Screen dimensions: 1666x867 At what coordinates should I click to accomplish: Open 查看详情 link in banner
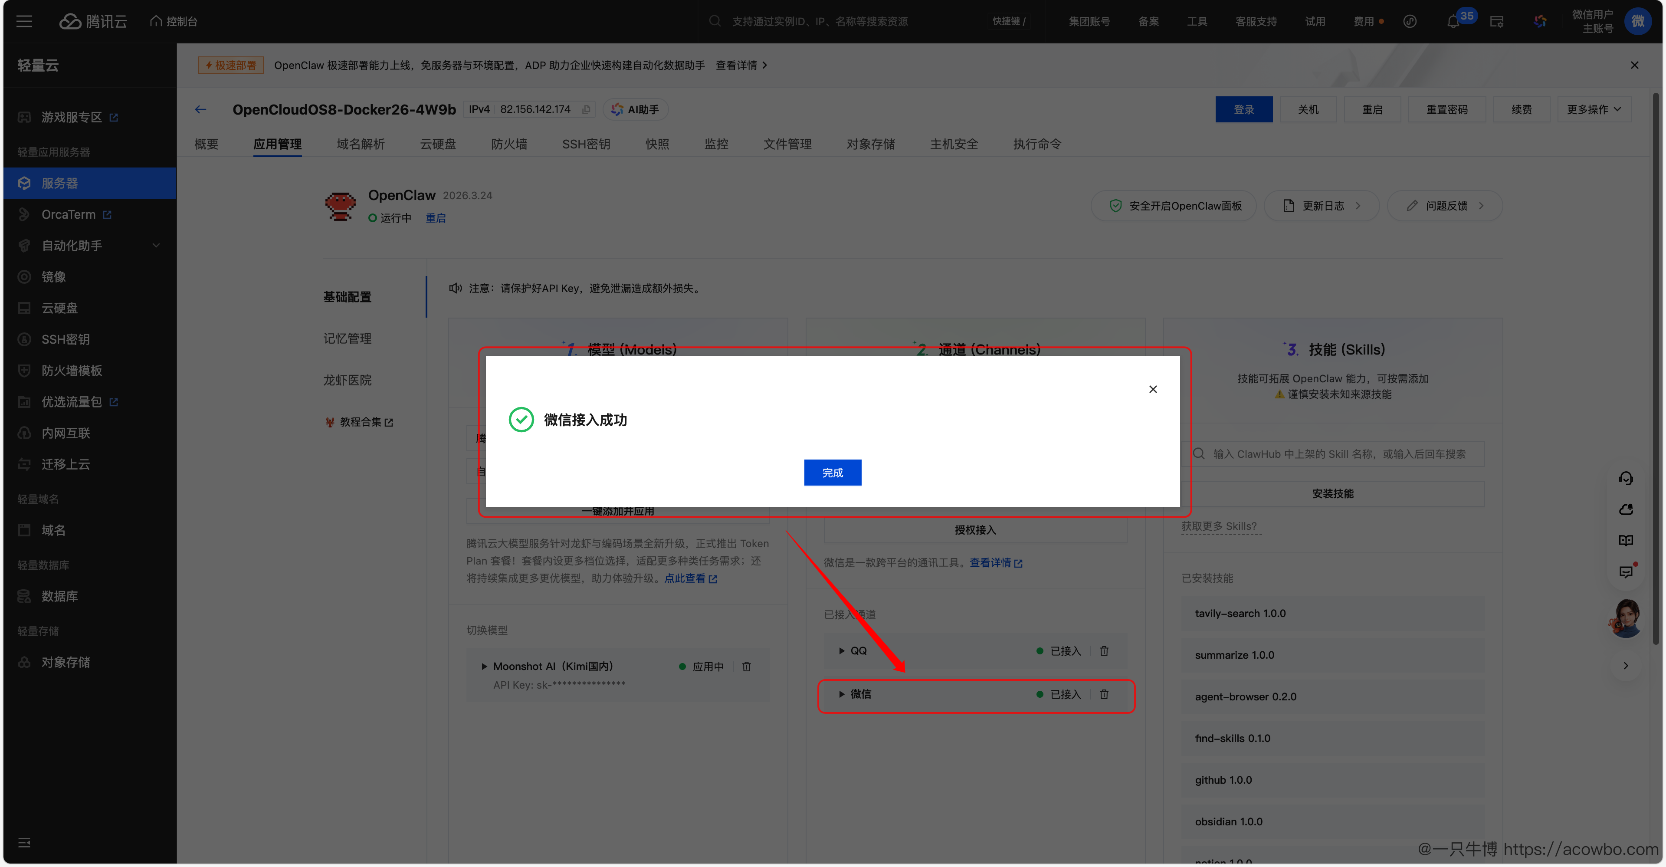pyautogui.click(x=741, y=66)
